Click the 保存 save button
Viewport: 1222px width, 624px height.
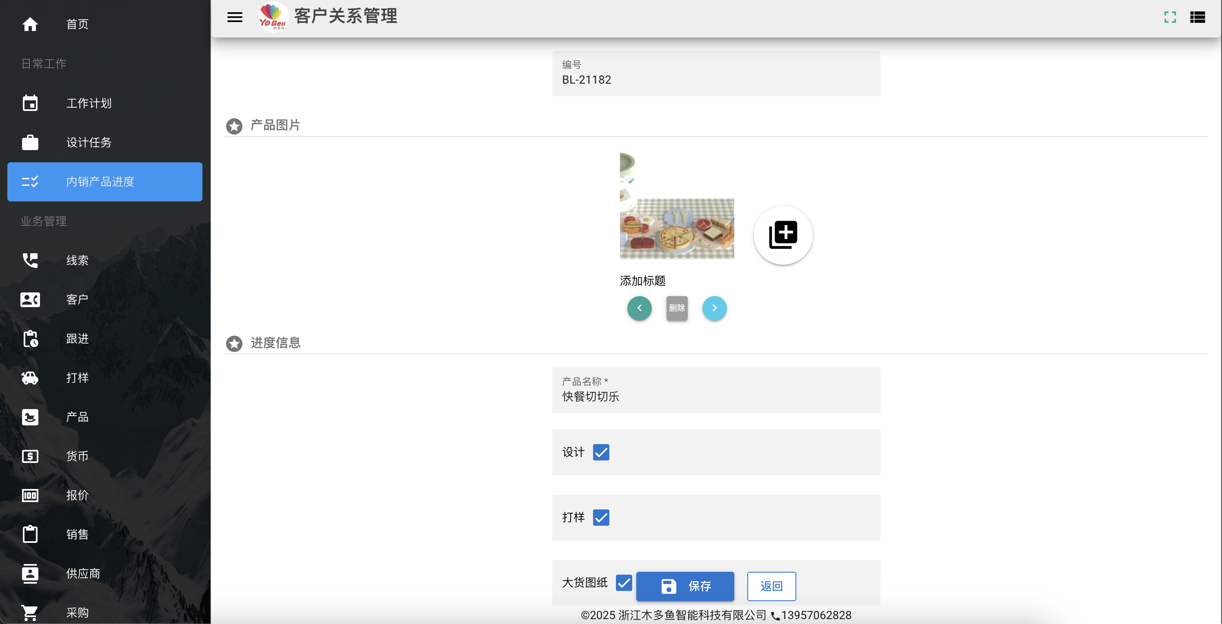click(x=685, y=586)
